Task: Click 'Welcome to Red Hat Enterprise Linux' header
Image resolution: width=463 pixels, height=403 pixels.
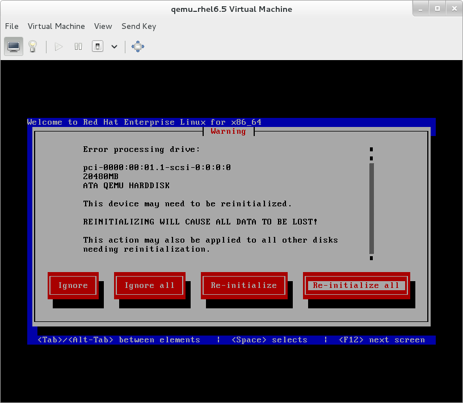Action: [144, 122]
